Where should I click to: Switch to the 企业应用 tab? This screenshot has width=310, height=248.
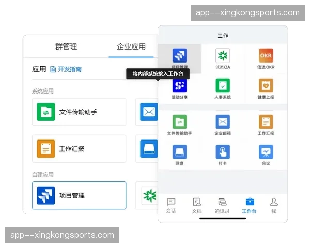131,47
